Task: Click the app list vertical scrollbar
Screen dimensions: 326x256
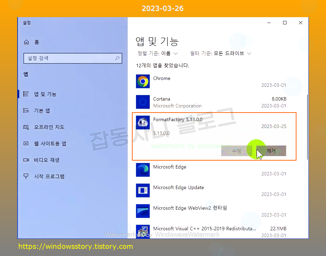Action: [x=307, y=127]
